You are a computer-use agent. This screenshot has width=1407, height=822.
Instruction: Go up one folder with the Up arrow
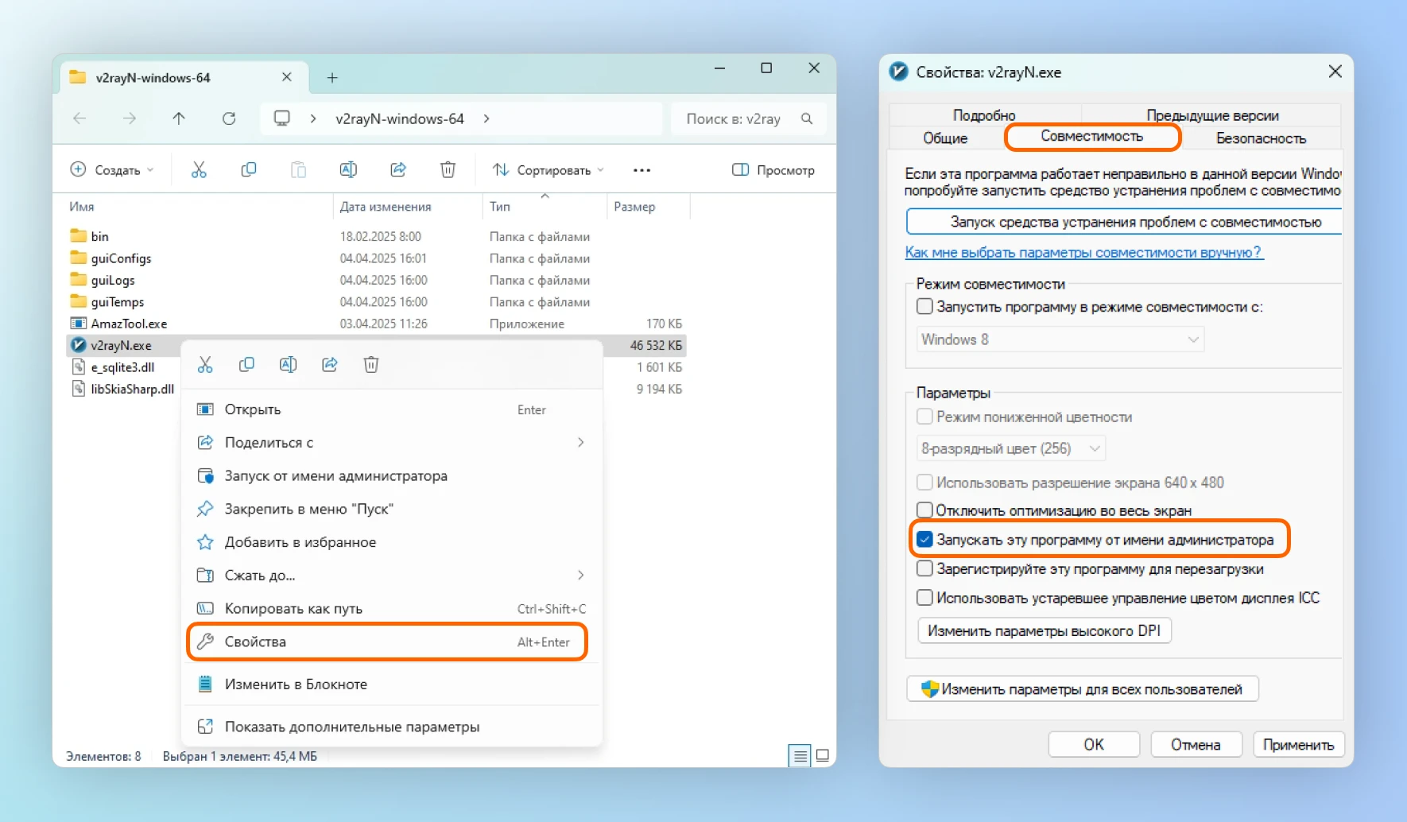point(179,118)
